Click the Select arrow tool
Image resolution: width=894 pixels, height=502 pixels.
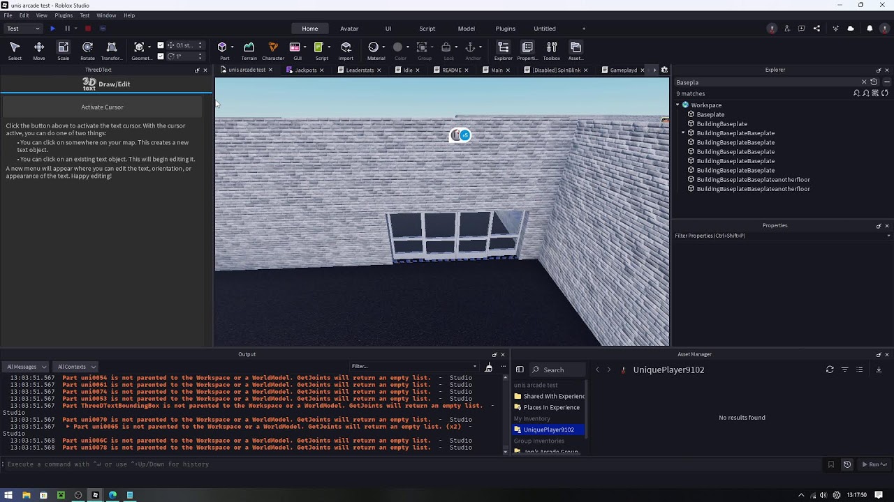point(15,50)
